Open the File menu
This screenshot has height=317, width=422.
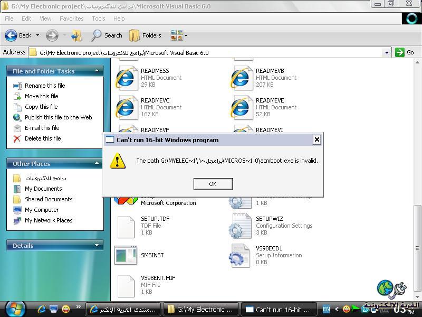click(x=9, y=18)
